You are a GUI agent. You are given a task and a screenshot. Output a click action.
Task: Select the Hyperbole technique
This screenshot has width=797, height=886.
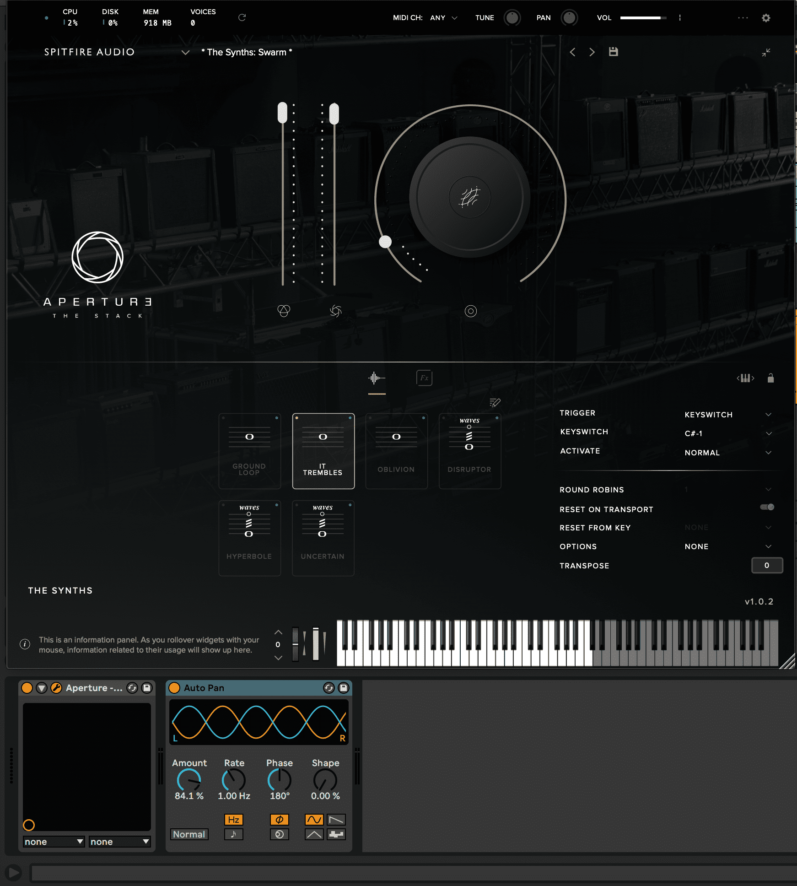[x=250, y=538]
